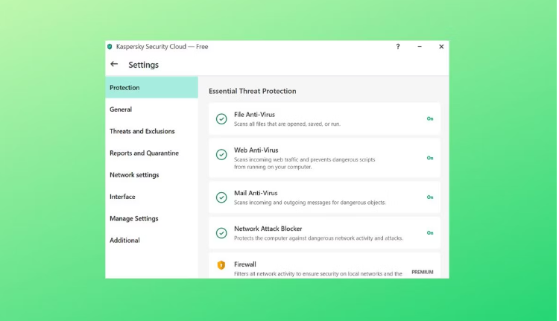Click the orange Firewall shield icon
The image size is (559, 321).
[221, 265]
